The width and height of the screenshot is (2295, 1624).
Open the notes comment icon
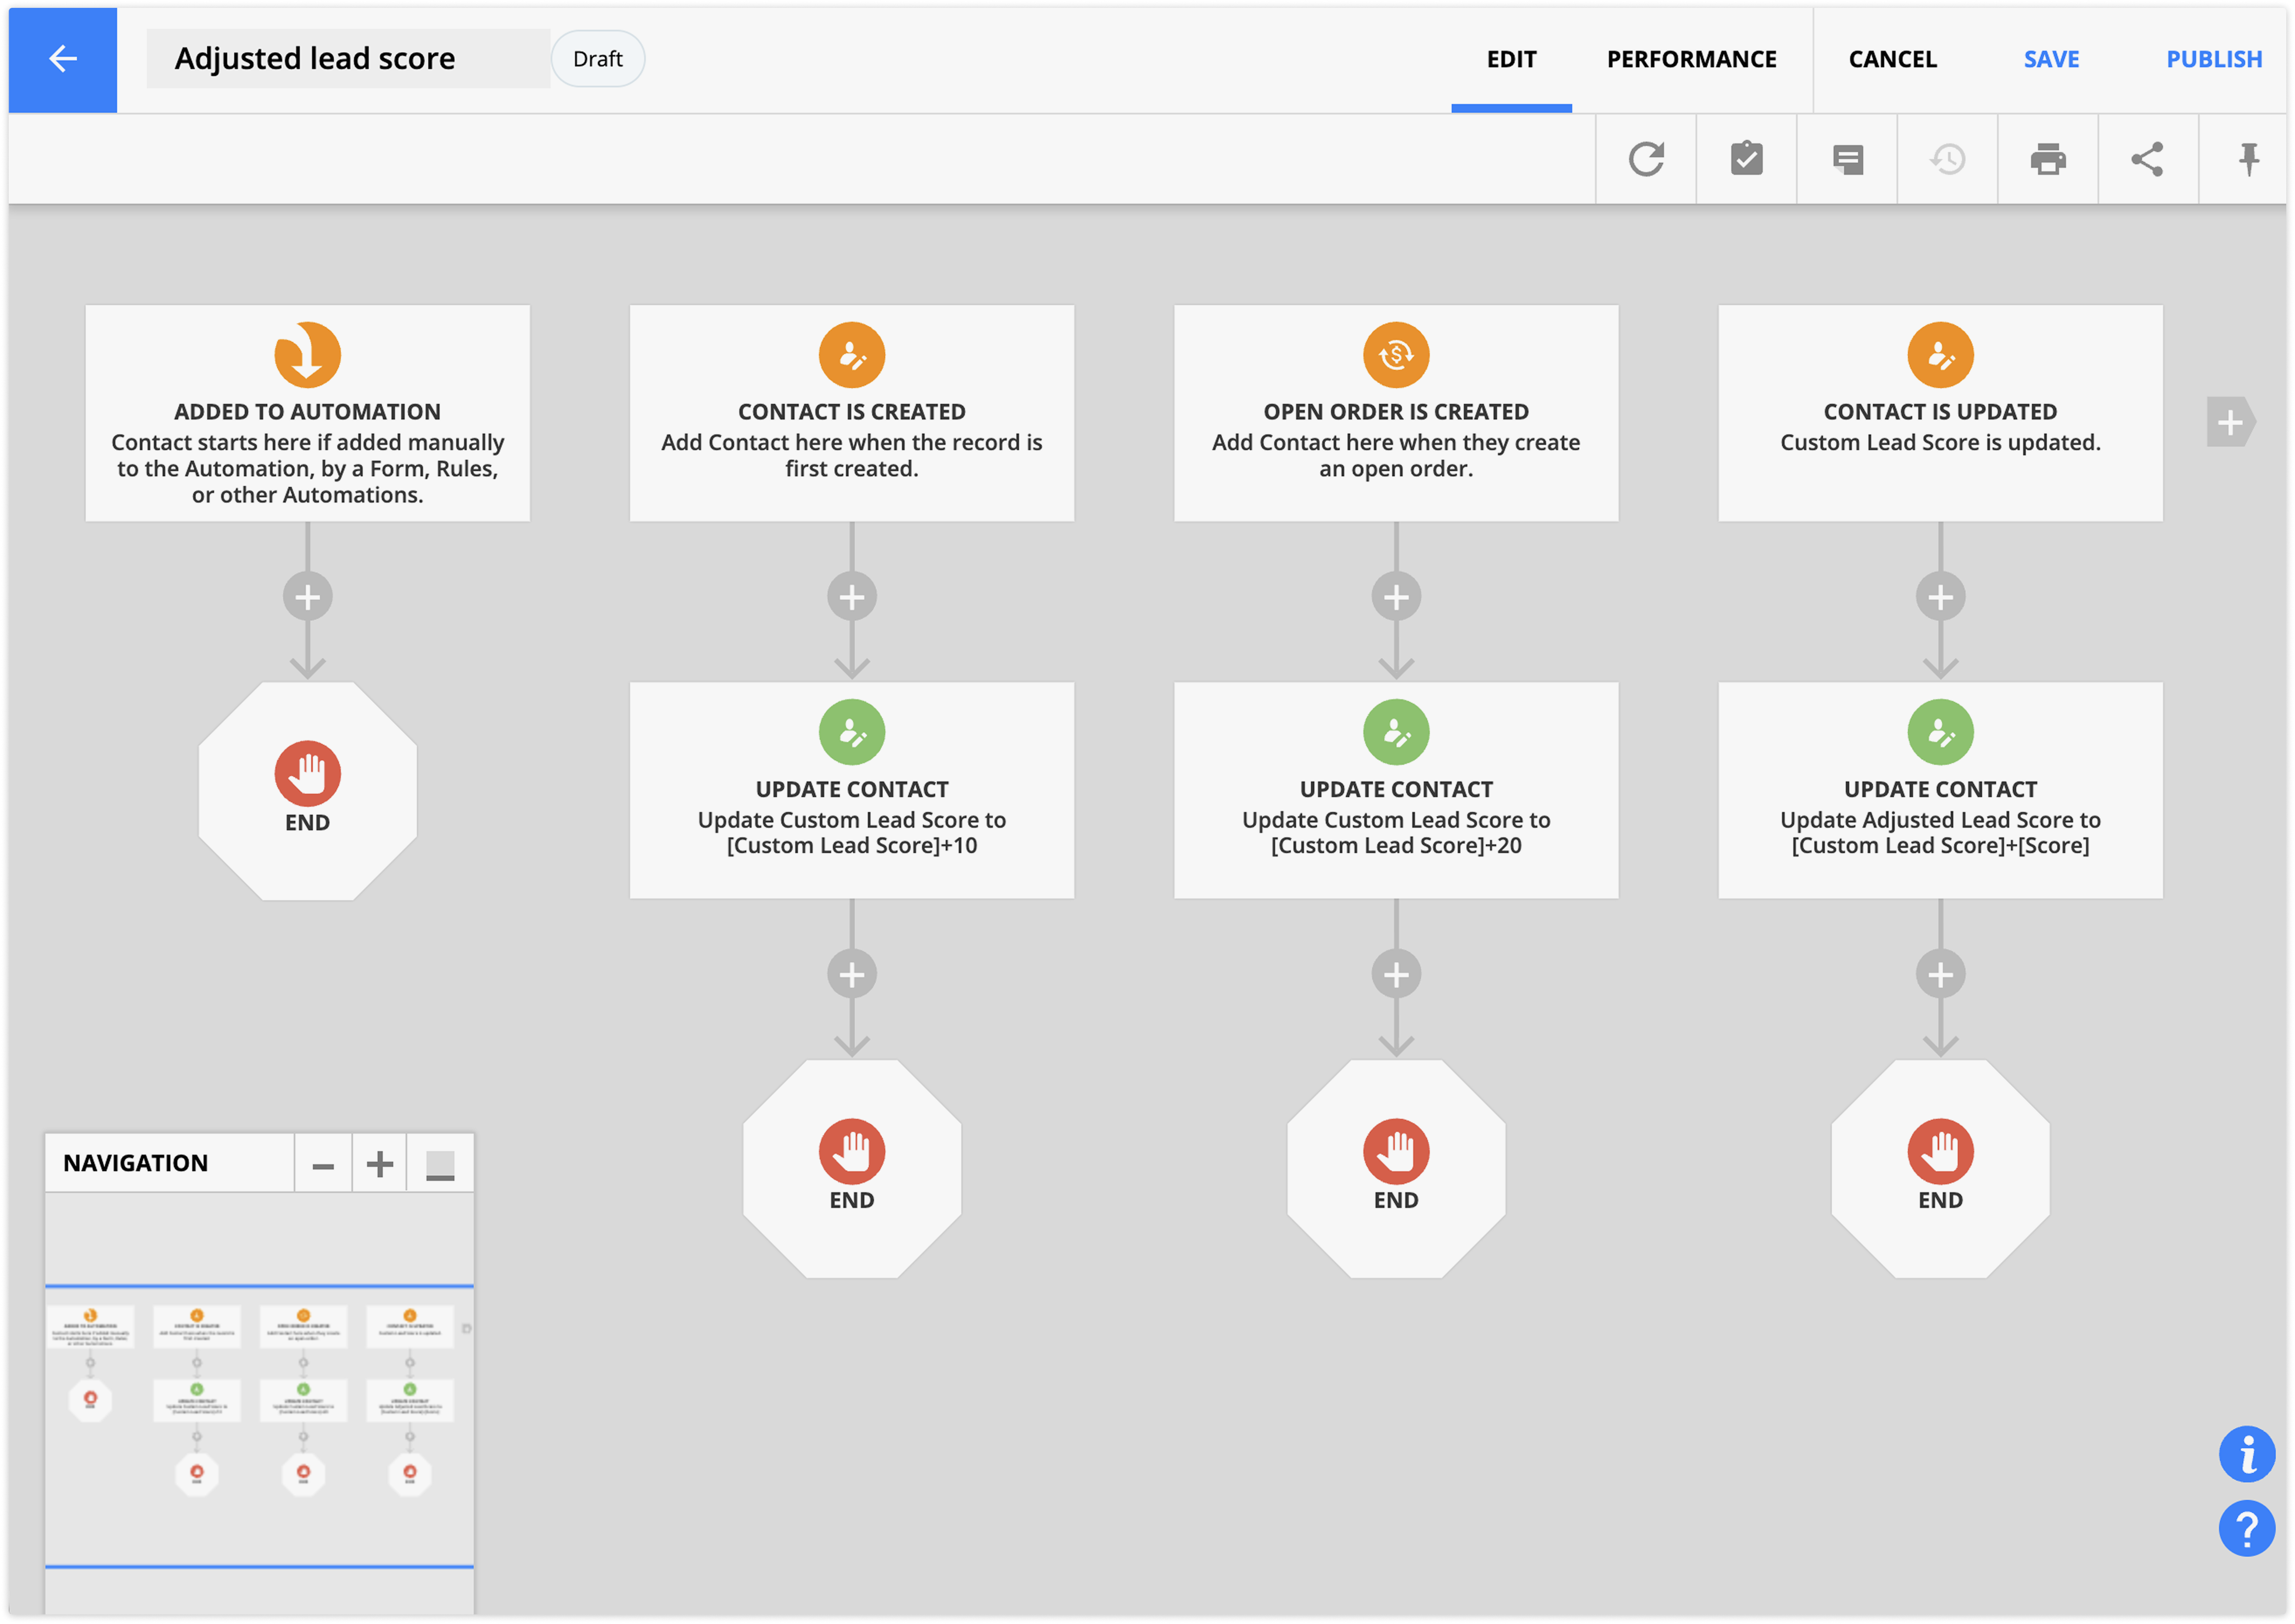point(1847,159)
